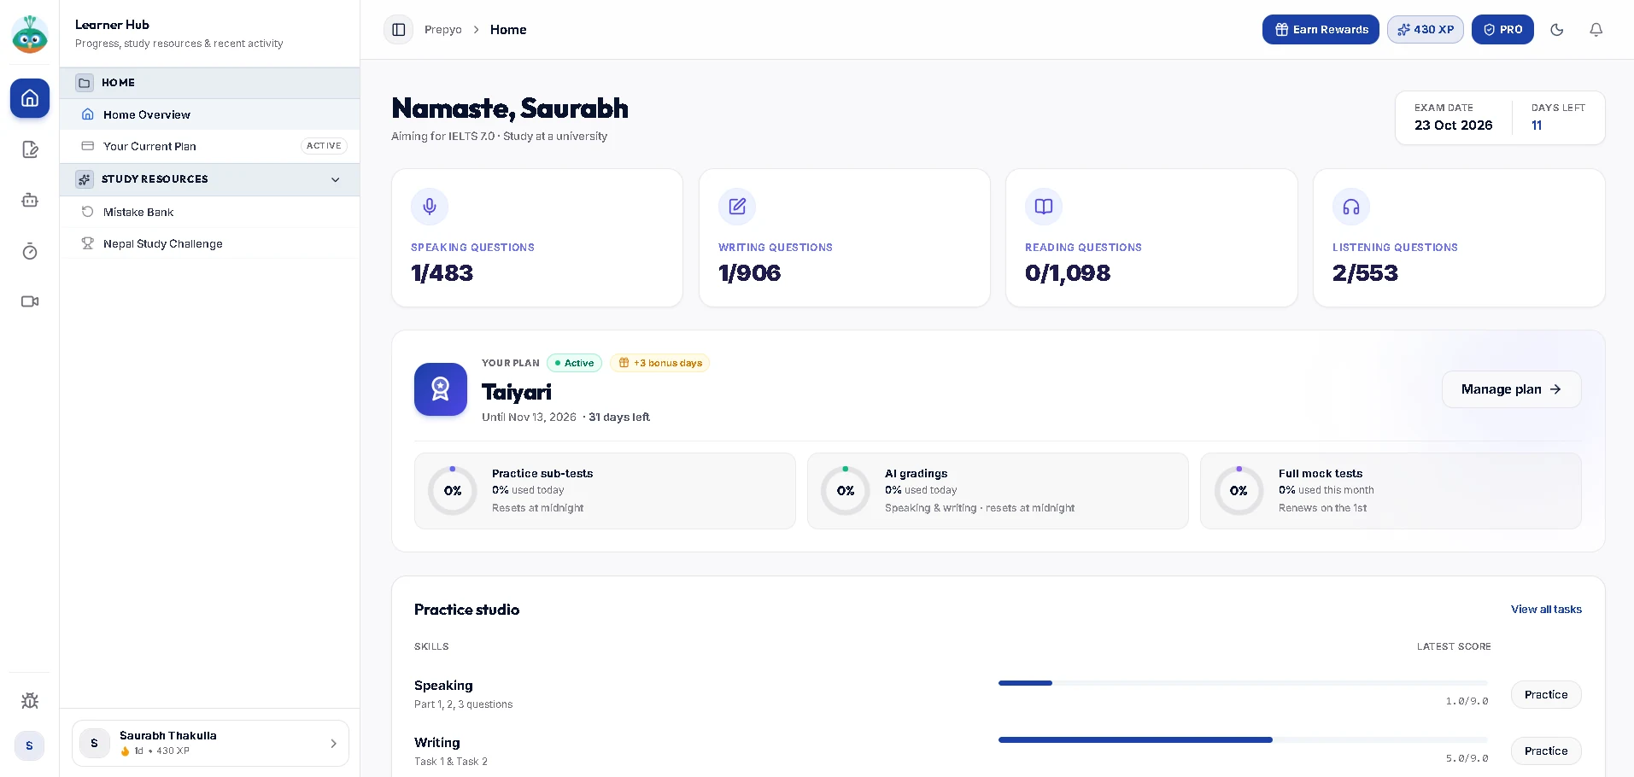Click the Speaking Questions microphone icon
The height and width of the screenshot is (777, 1634).
pyautogui.click(x=430, y=207)
